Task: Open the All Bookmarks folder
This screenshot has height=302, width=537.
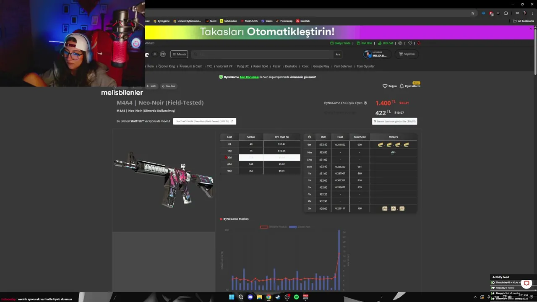Action: 524,21
